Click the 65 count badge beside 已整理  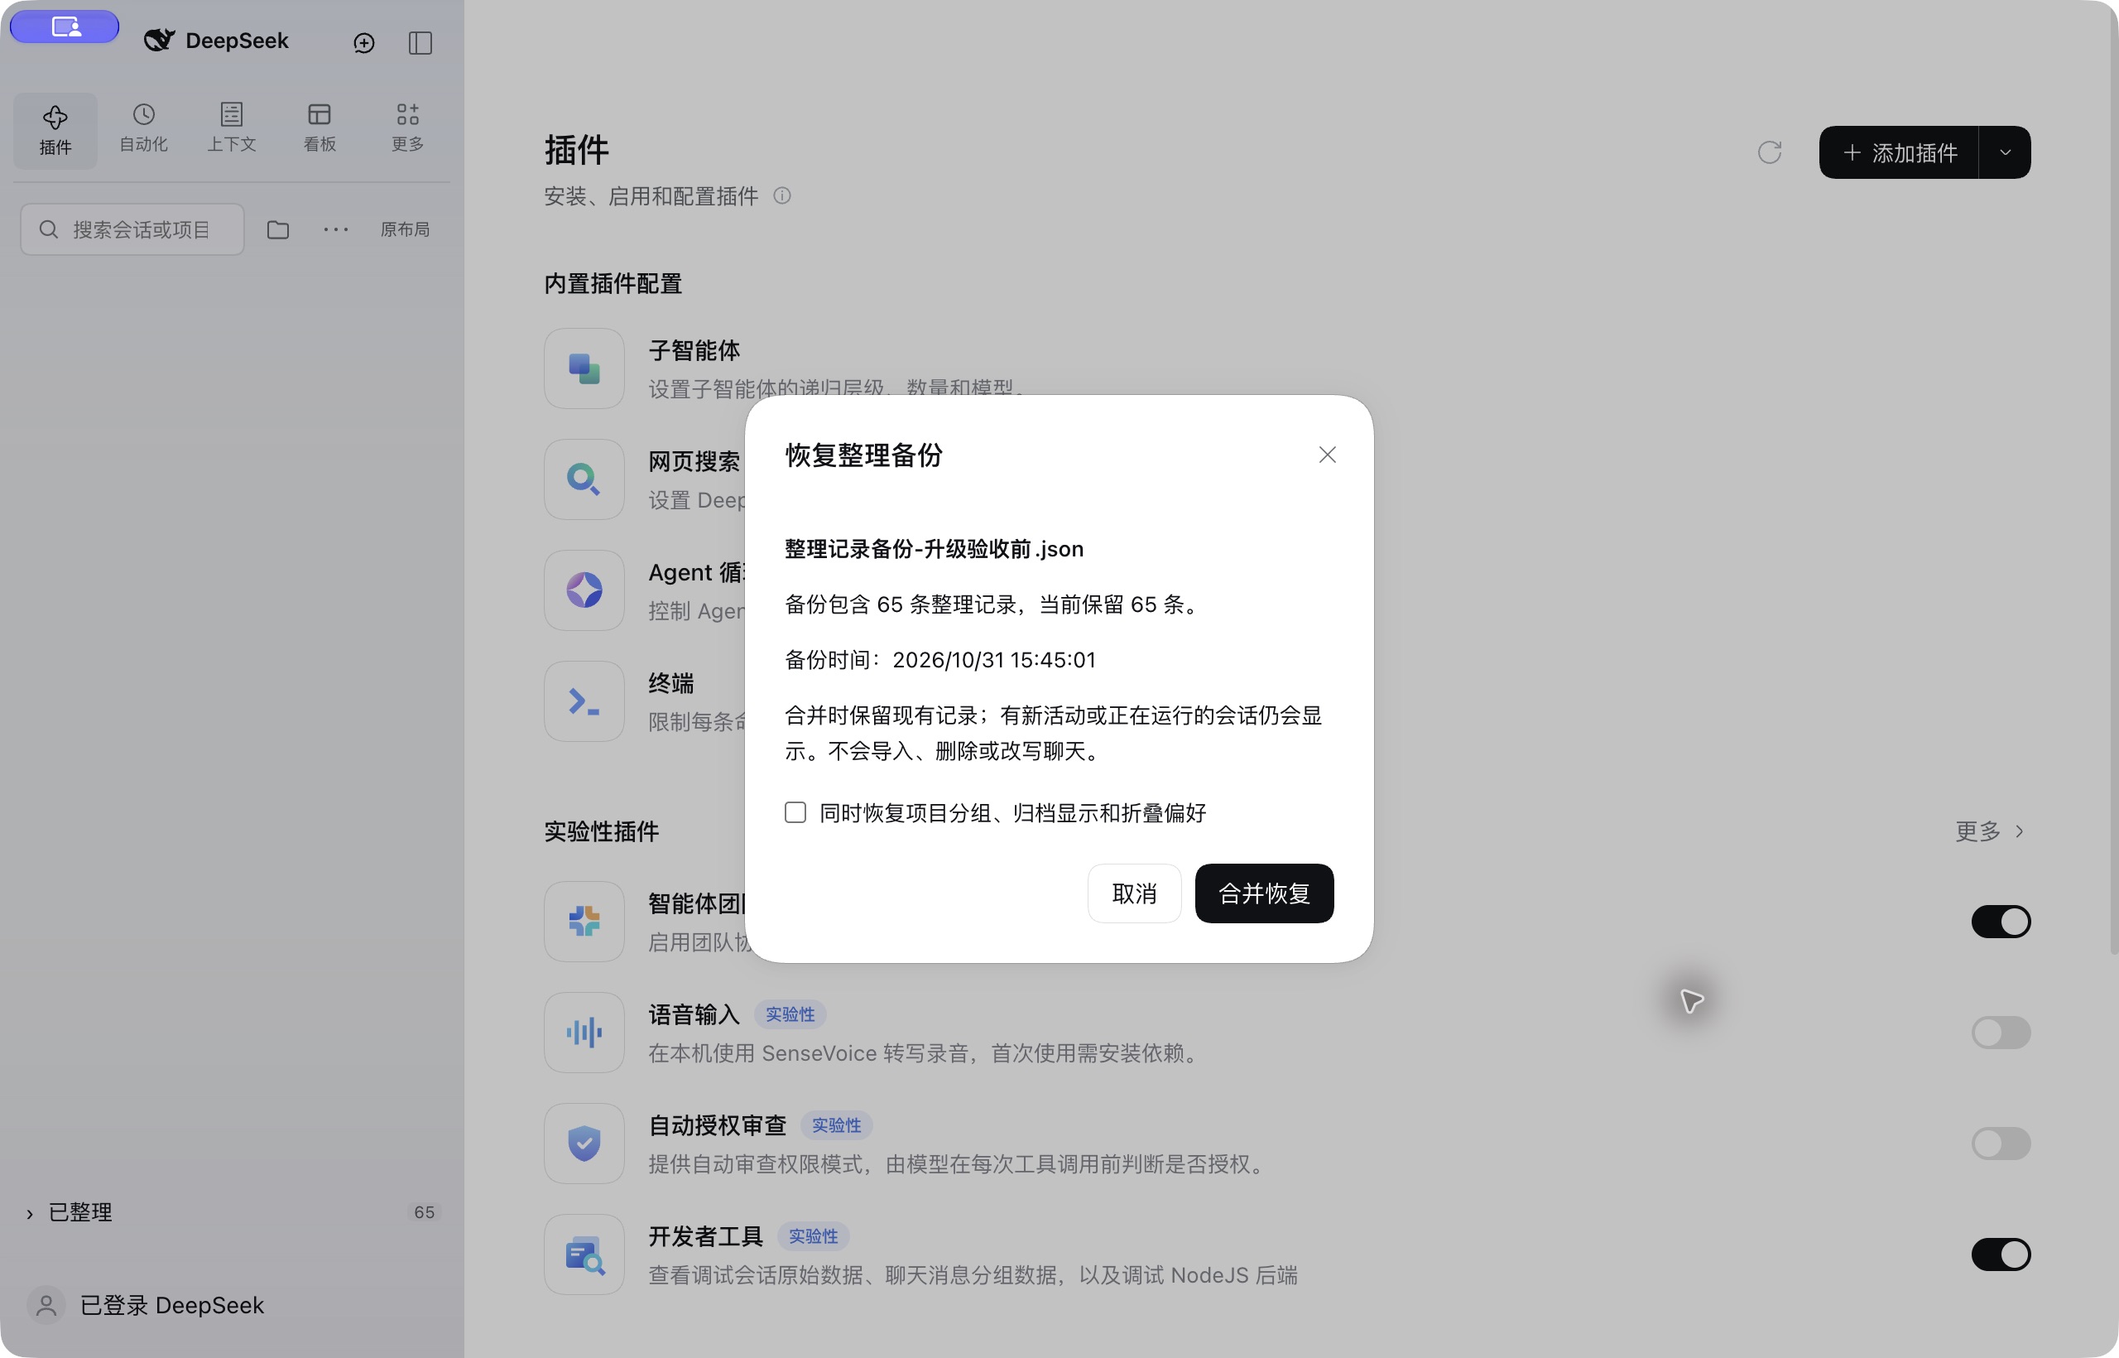424,1212
